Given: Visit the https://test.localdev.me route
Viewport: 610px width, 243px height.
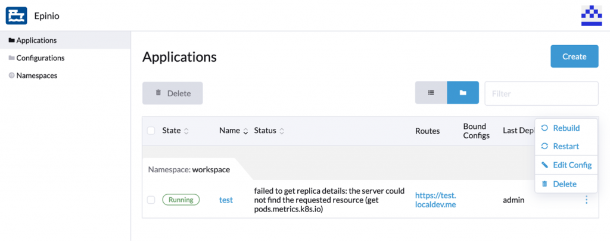Looking at the screenshot, I should point(435,200).
